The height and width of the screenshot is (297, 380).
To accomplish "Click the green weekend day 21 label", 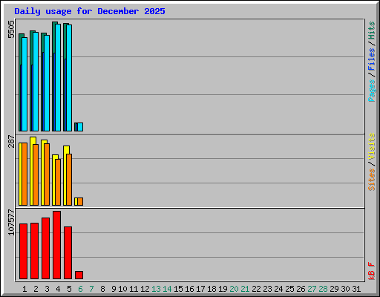I will pyautogui.click(x=245, y=289).
